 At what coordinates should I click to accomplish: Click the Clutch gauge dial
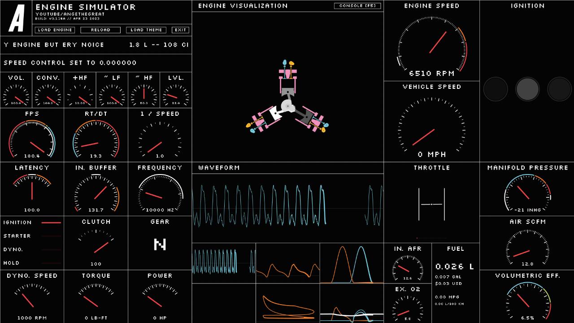pyautogui.click(x=96, y=244)
